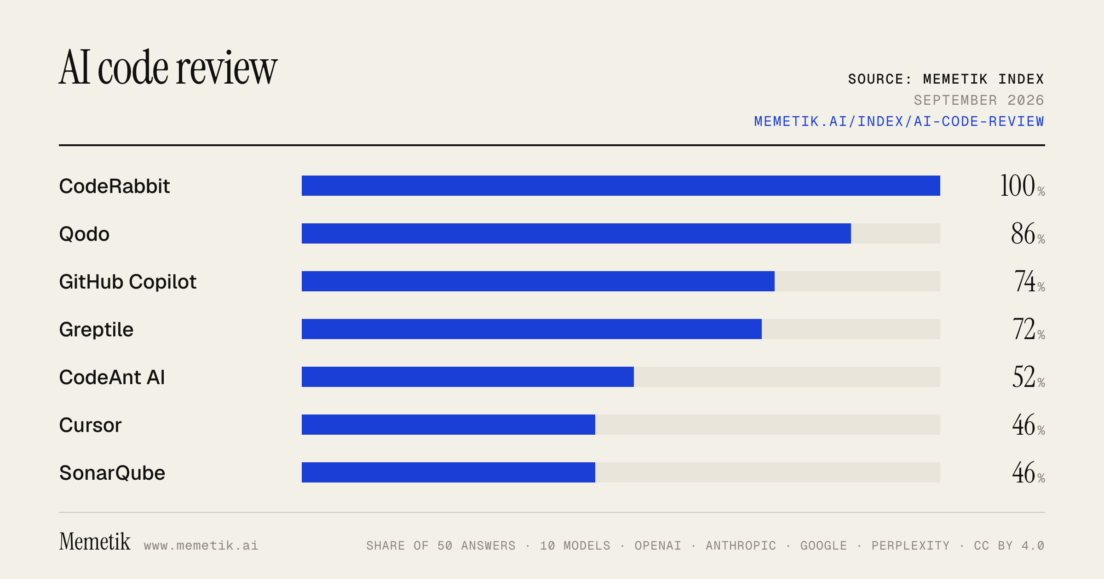Click the Source: Memetik Index text
The width and height of the screenshot is (1104, 579).
pyautogui.click(x=946, y=79)
